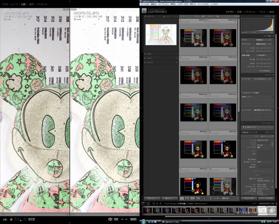The width and height of the screenshot is (279, 224).
Task: Select survey view icon in library toolbar
Action: 198,198
